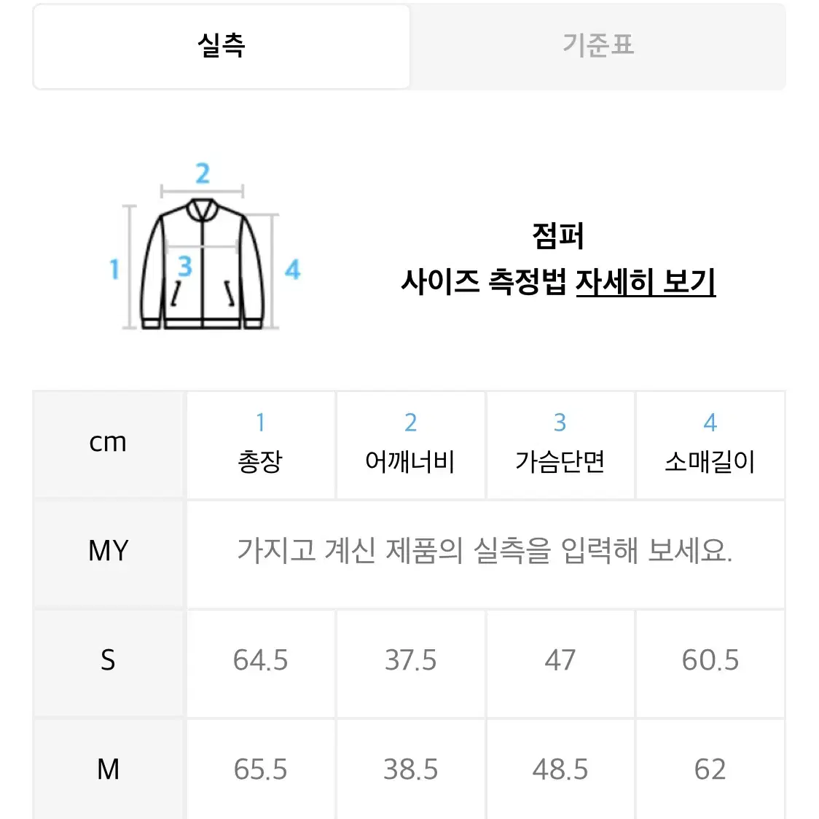Select the 소매길이 column header
Screen dimensions: 819x819
[x=710, y=445]
